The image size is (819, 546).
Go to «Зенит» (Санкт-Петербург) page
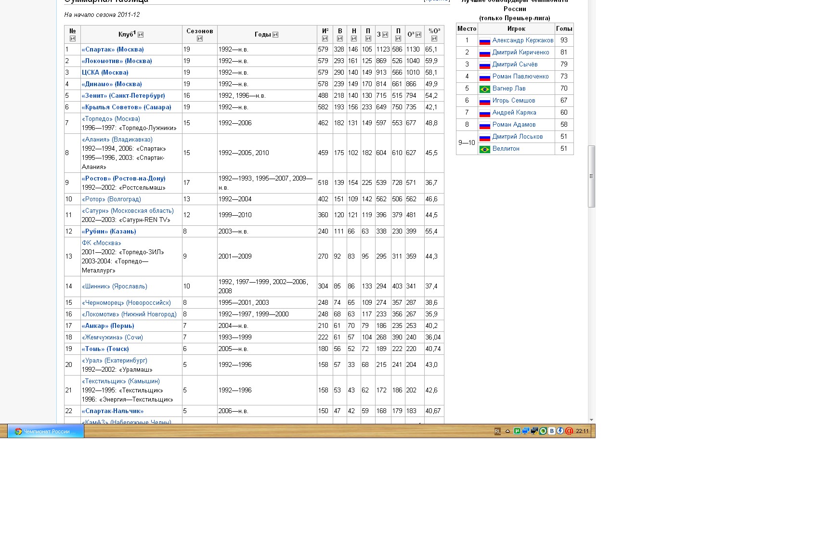coord(123,95)
